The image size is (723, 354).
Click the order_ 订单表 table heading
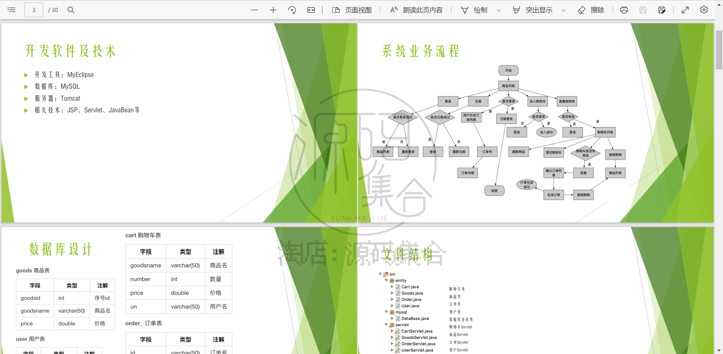[x=143, y=323]
